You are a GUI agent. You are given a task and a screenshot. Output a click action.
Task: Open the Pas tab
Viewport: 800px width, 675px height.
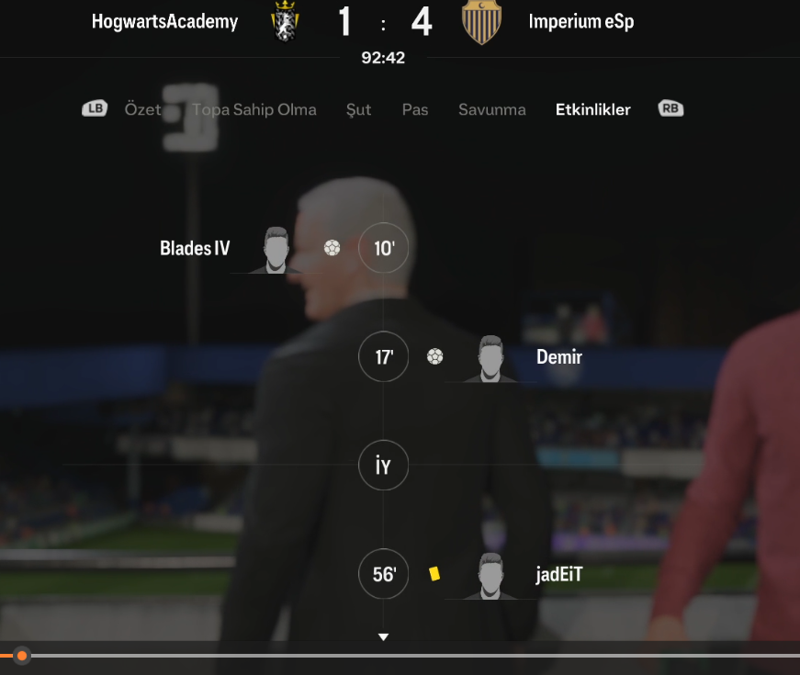click(415, 109)
